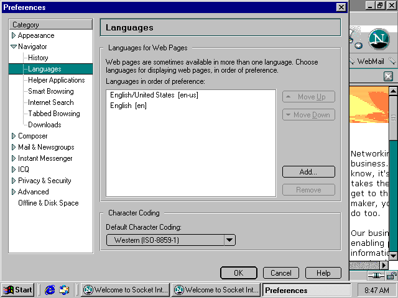Confirm preferences with OK

pos(239,273)
